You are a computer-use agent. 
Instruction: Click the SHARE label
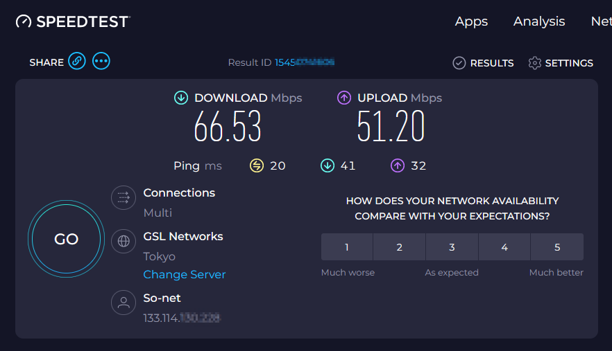coord(46,62)
